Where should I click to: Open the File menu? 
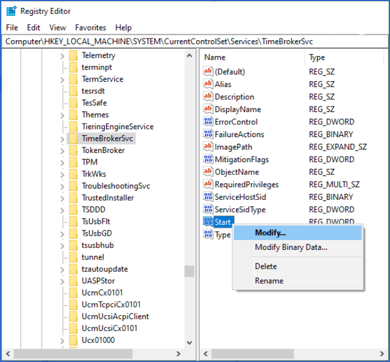click(12, 27)
